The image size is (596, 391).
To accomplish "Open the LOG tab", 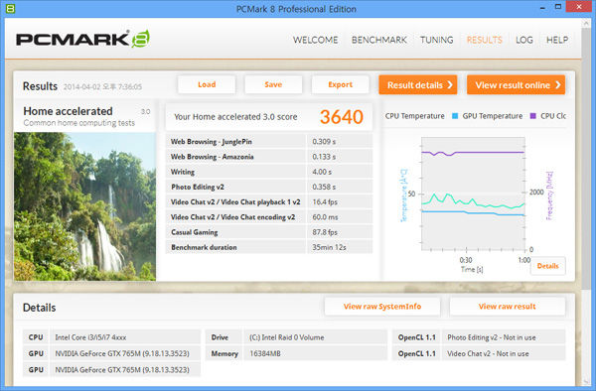I will (x=524, y=40).
